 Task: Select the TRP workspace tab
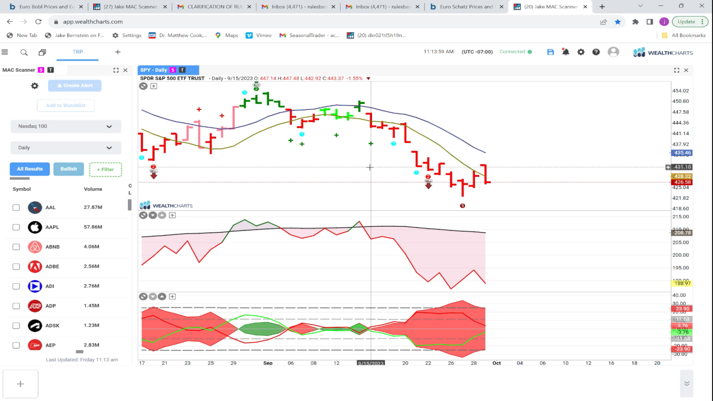pos(78,52)
